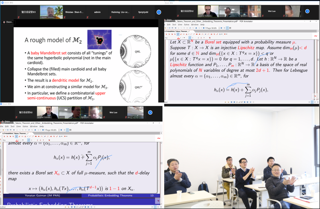Viewport: 320px width, 209px height.
Task: Show next participants in top-left Zoom window
Action: point(159,12)
